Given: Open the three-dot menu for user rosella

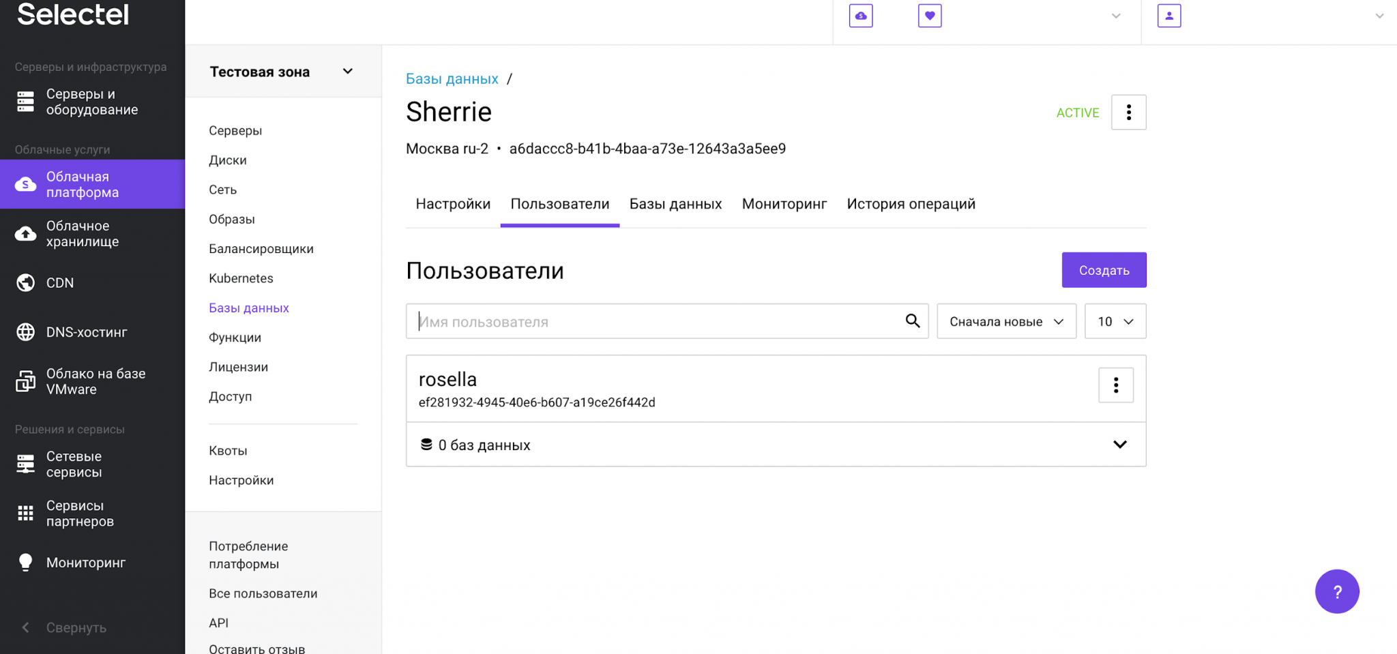Looking at the screenshot, I should 1116,385.
